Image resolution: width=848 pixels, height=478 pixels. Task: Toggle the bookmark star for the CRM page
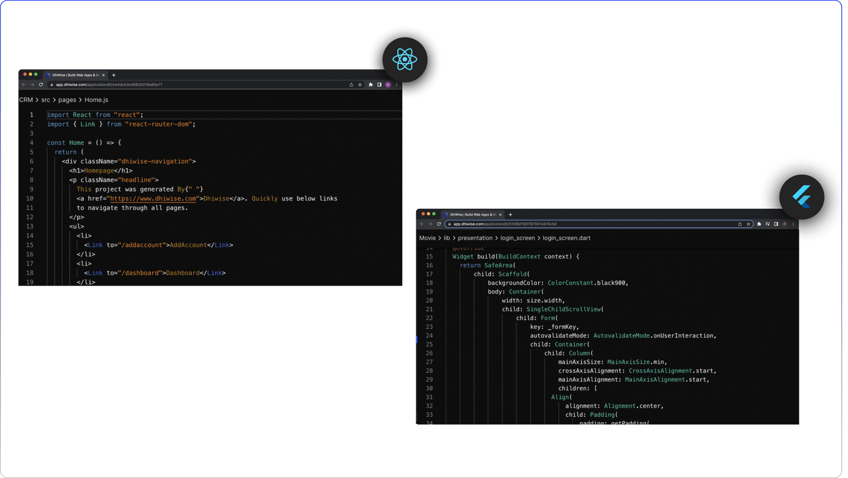(360, 85)
